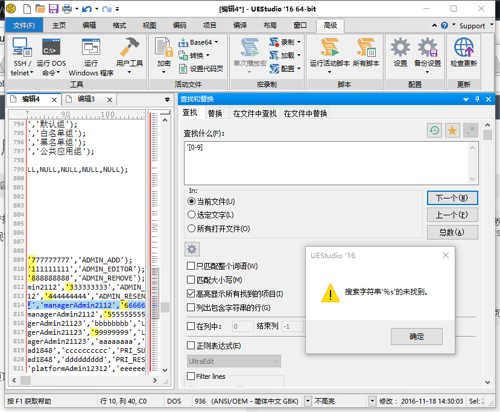Open the SSH / telnet tool

[x=22, y=57]
